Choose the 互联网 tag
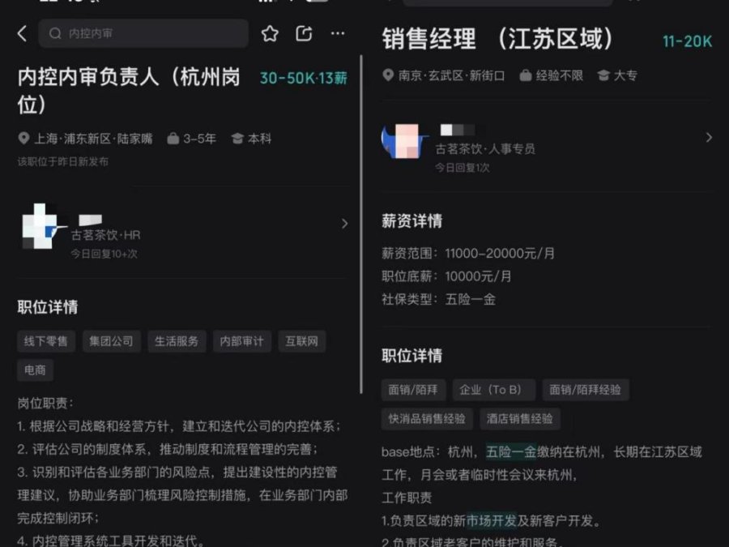 click(x=302, y=341)
